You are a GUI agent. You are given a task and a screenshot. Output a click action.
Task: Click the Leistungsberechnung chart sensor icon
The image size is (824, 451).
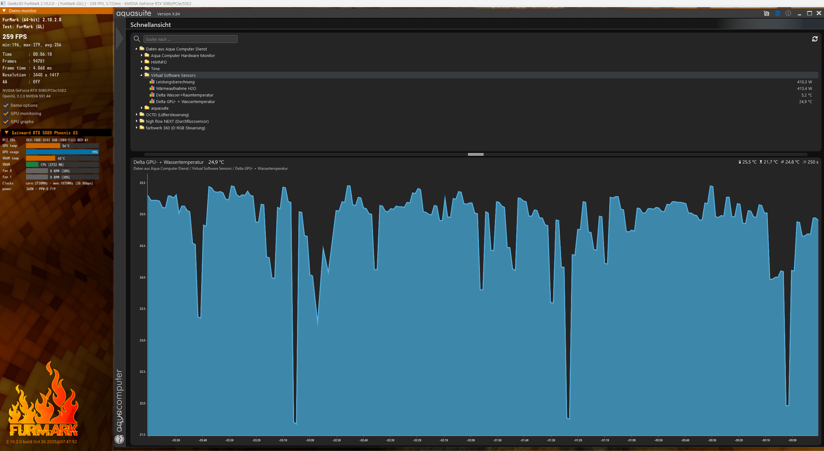tap(152, 82)
